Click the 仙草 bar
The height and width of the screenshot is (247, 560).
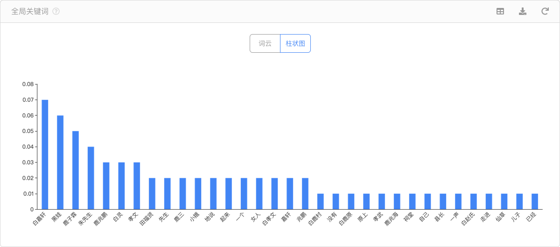point(504,201)
